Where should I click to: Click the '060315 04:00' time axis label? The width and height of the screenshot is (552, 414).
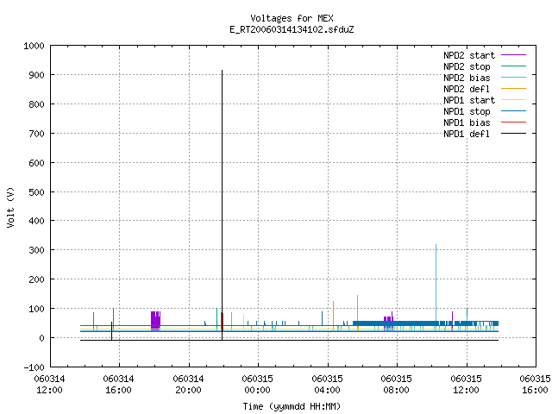tap(328, 385)
